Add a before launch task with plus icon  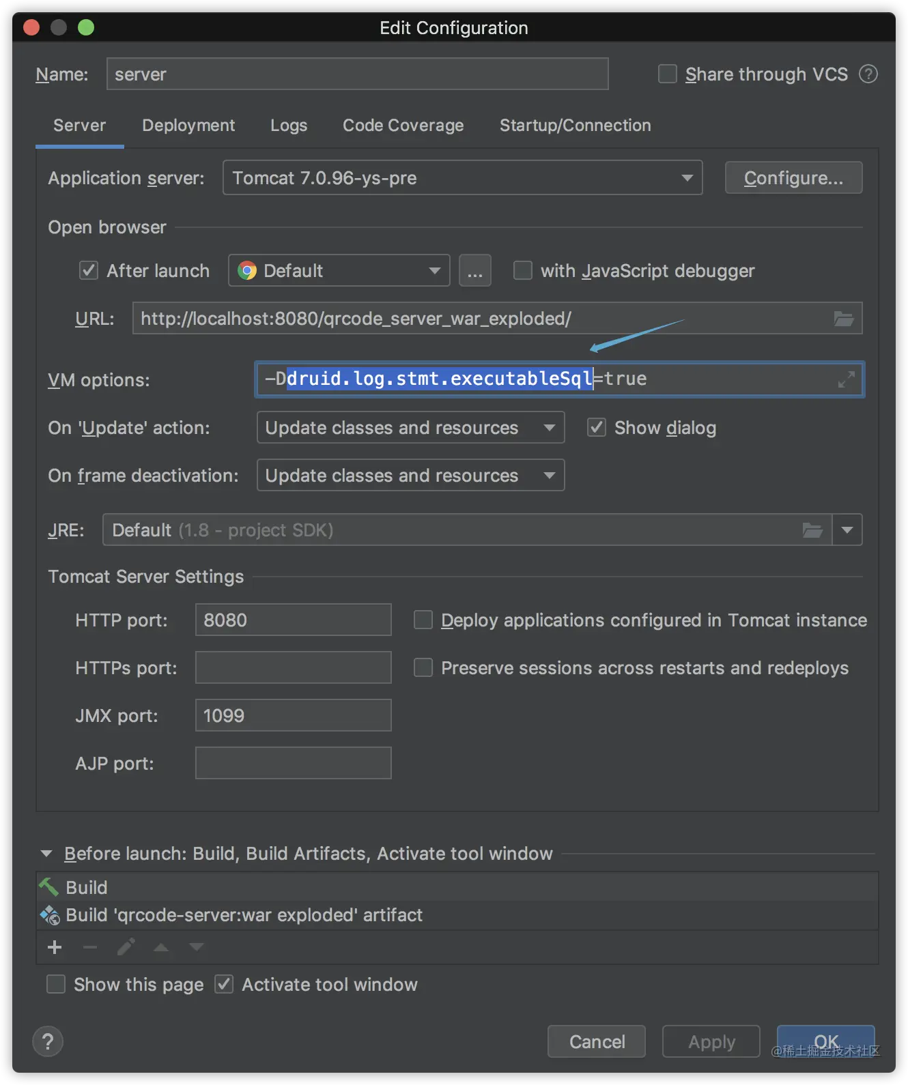(55, 947)
